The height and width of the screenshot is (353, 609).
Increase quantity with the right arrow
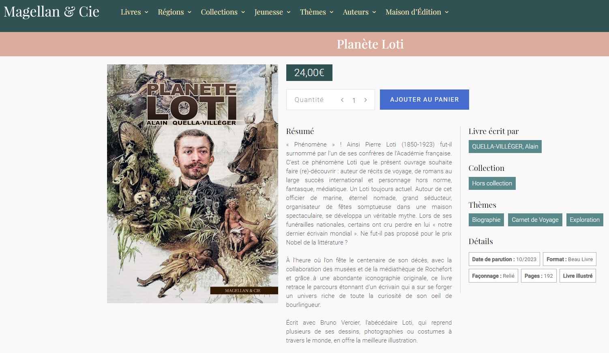365,100
